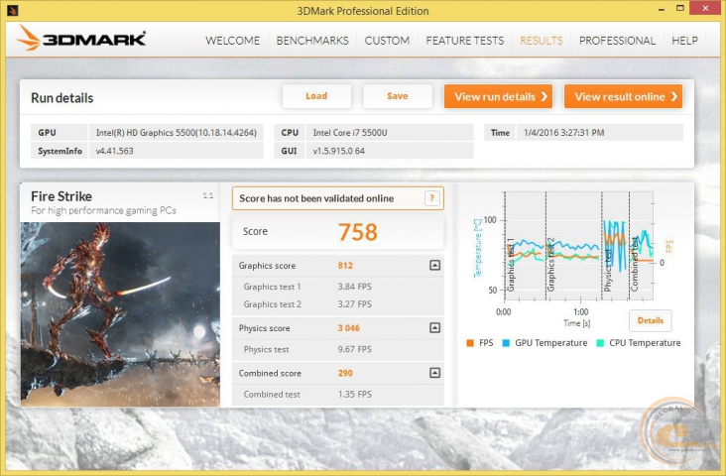
Task: Click the blue GPU Temperature legend swatch
Action: [506, 343]
